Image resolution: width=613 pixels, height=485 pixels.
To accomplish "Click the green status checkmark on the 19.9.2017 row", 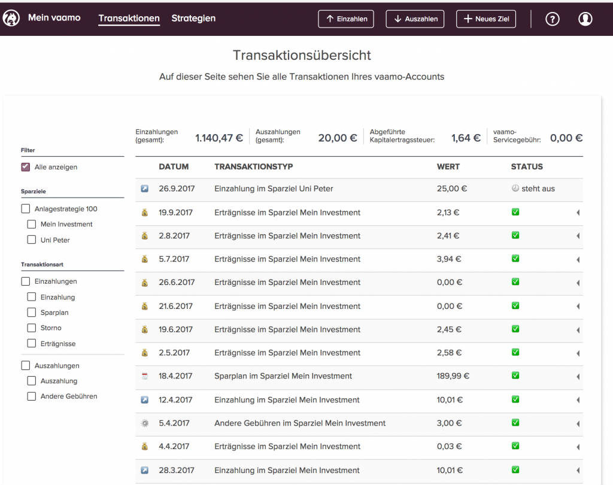I will (x=515, y=212).
